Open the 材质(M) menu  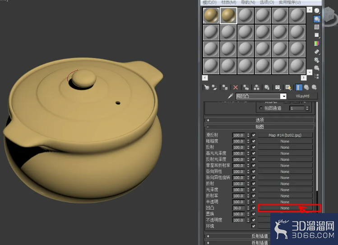pos(229,2)
